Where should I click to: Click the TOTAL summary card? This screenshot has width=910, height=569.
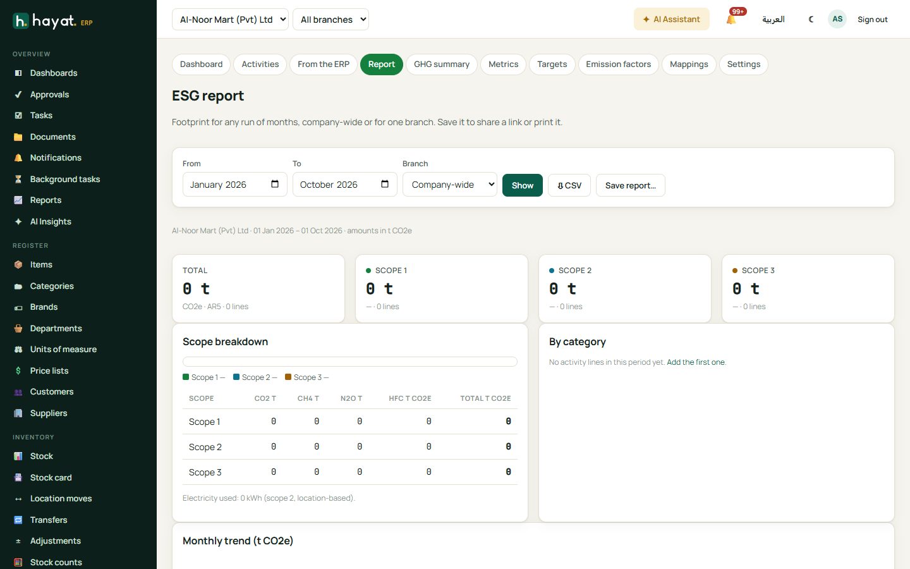258,288
